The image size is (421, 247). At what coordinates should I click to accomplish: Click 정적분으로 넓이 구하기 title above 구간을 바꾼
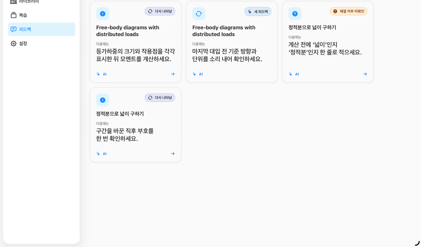pos(120,114)
